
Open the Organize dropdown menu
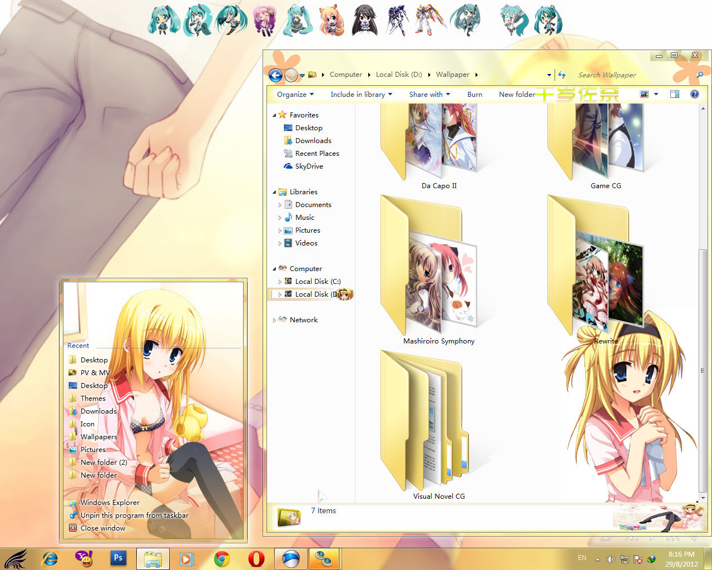(295, 95)
